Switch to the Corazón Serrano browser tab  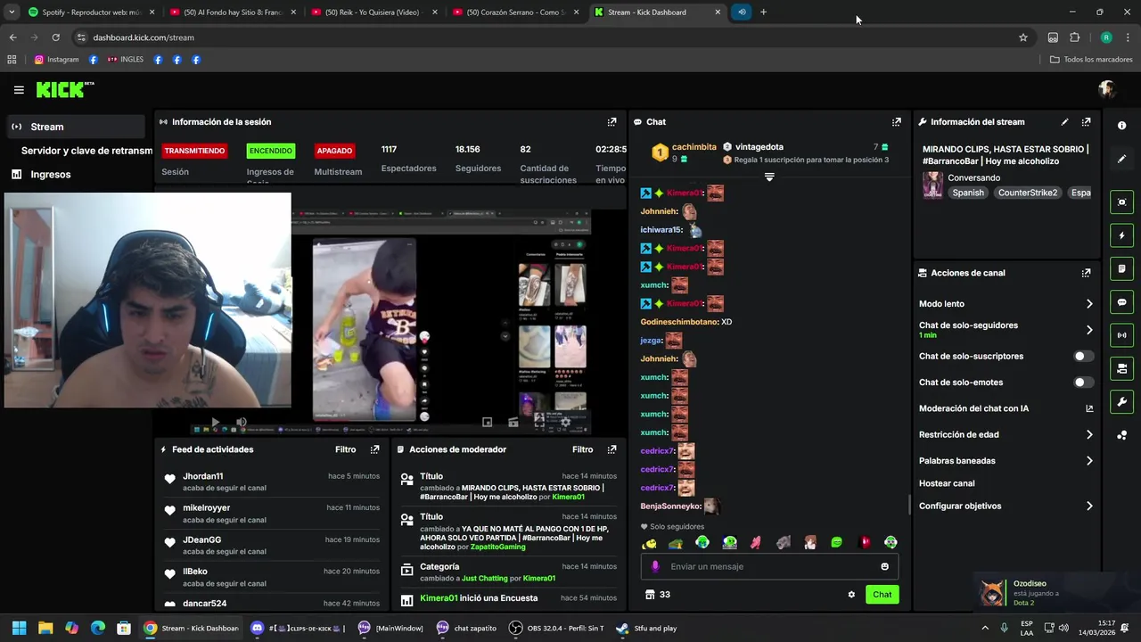tap(515, 12)
